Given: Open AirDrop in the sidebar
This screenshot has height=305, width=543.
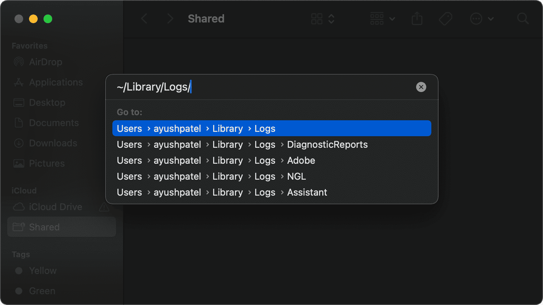Looking at the screenshot, I should (45, 62).
